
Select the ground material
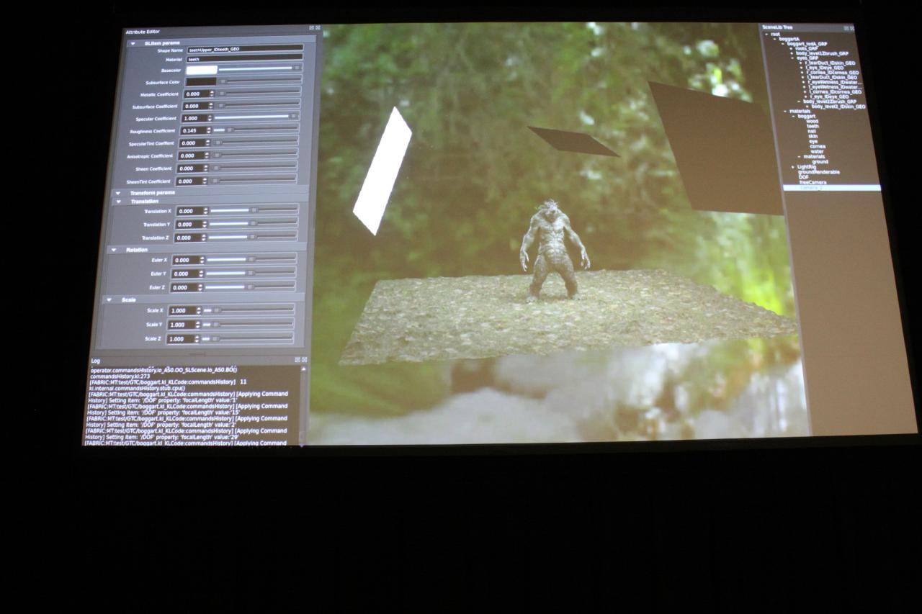820,162
